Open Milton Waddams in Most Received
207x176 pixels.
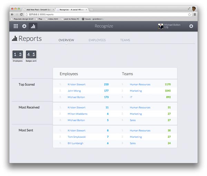(78, 114)
